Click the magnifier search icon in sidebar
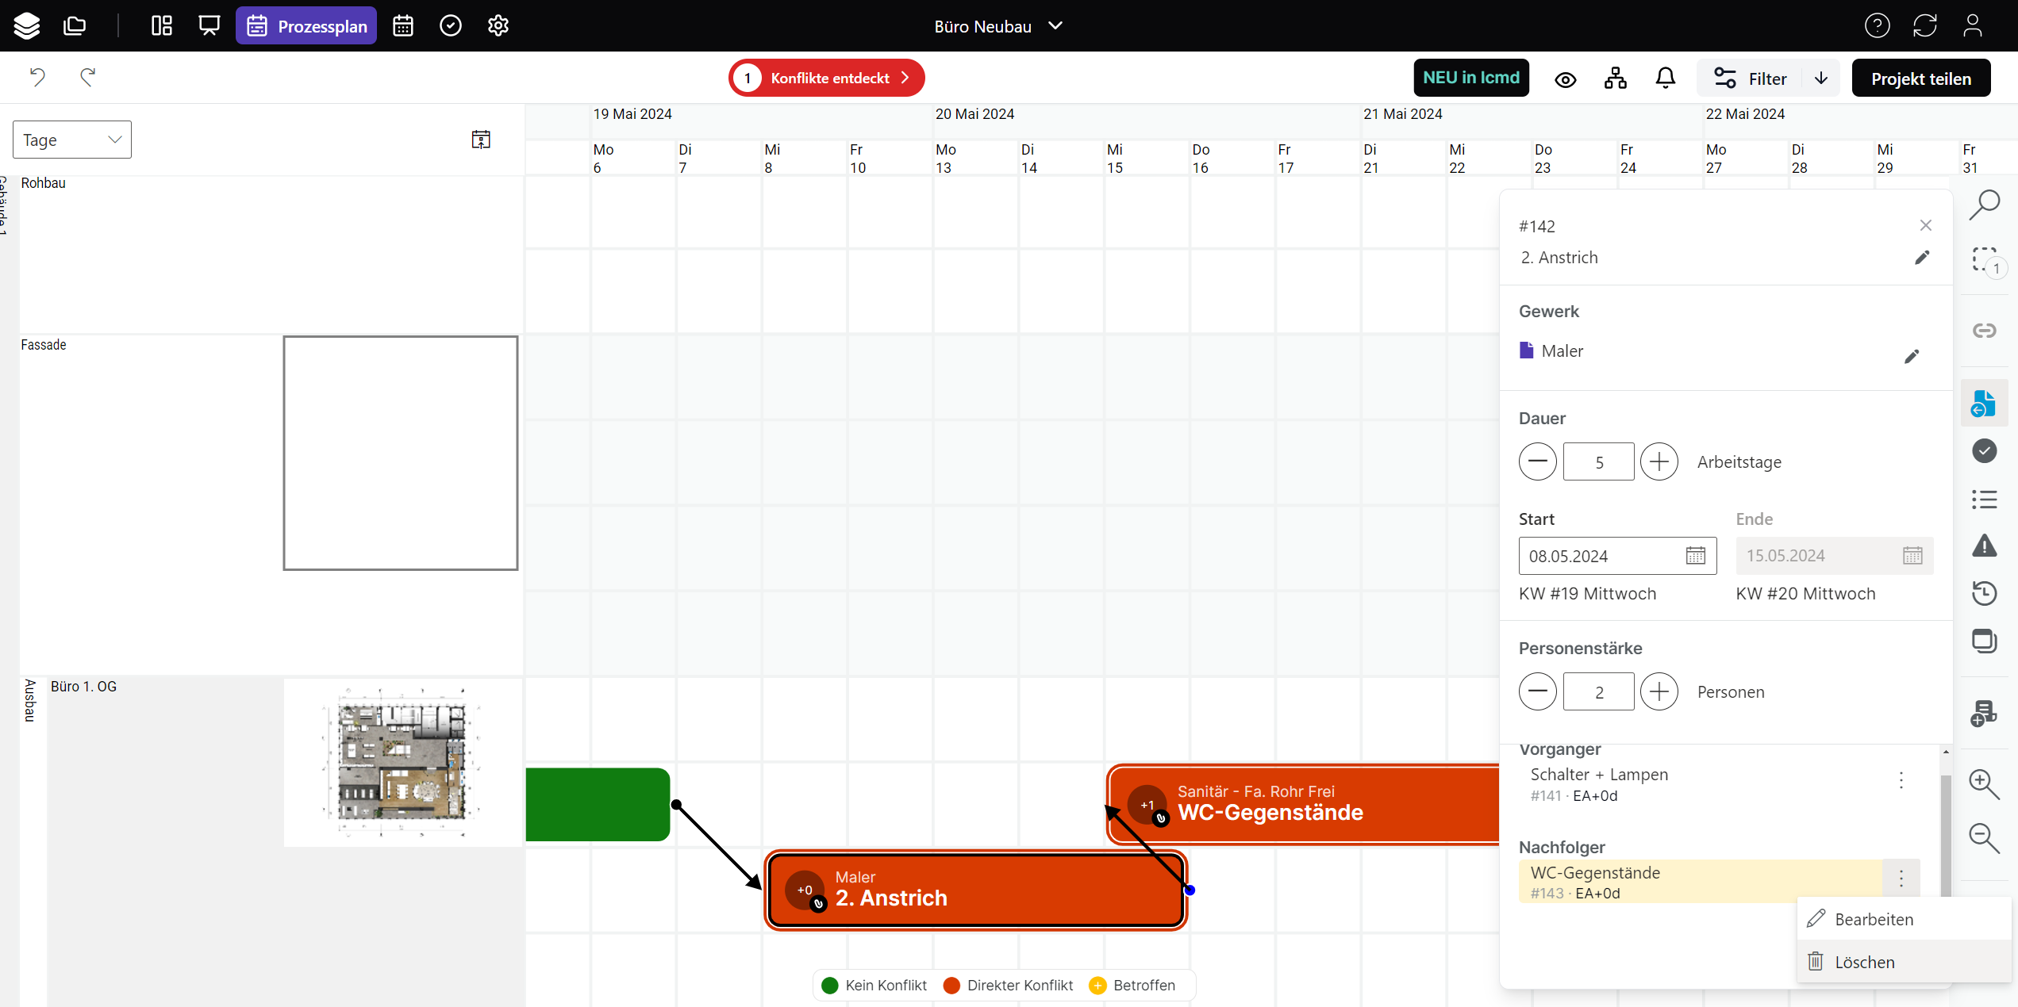The width and height of the screenshot is (2018, 1007). [1984, 205]
